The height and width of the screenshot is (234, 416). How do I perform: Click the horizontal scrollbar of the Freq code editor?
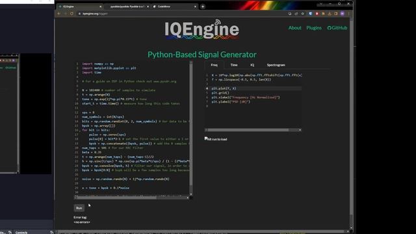253,130
